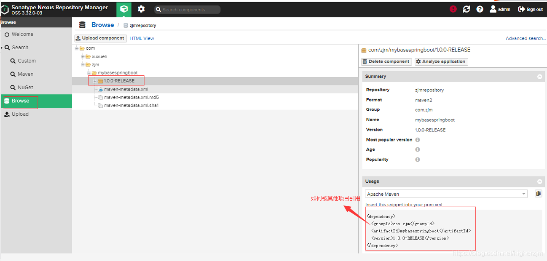
Task: Focus the Search components field
Action: point(187,10)
